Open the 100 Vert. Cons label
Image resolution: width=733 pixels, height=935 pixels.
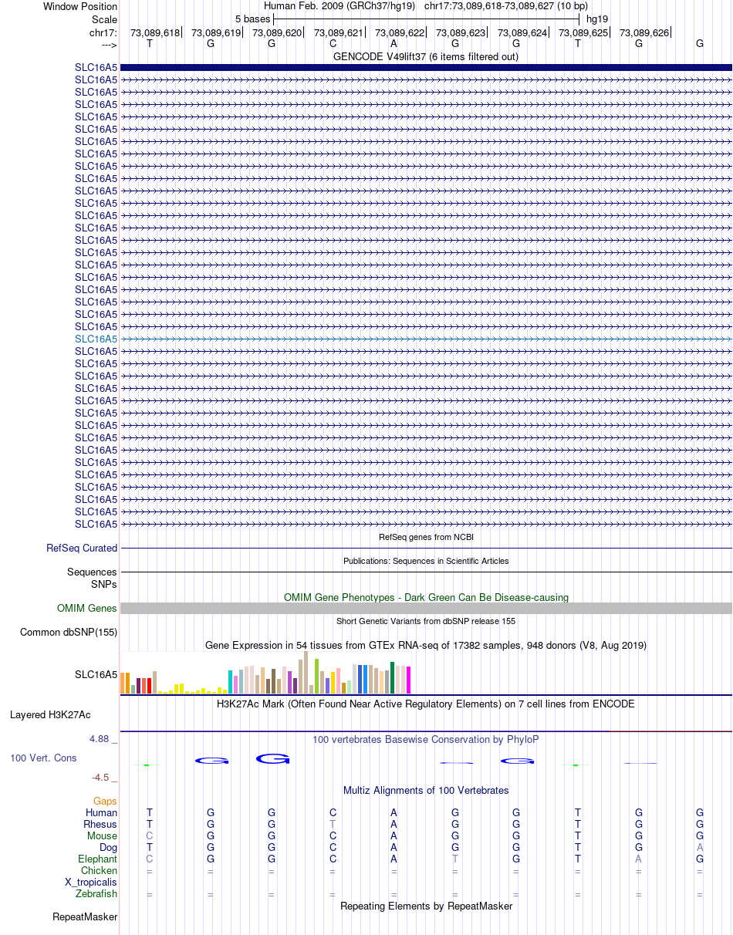coord(43,758)
